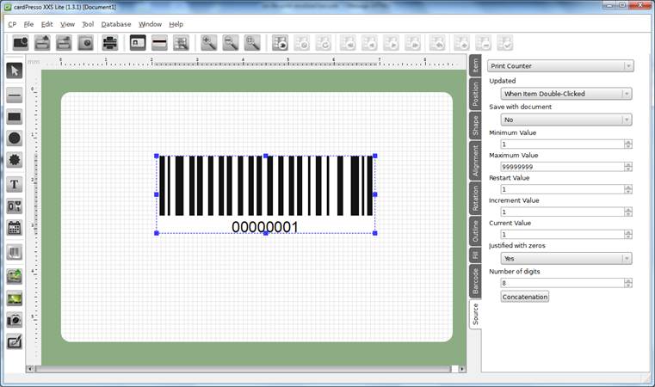
Task: Click the open document toolbar icon
Action: [x=42, y=43]
